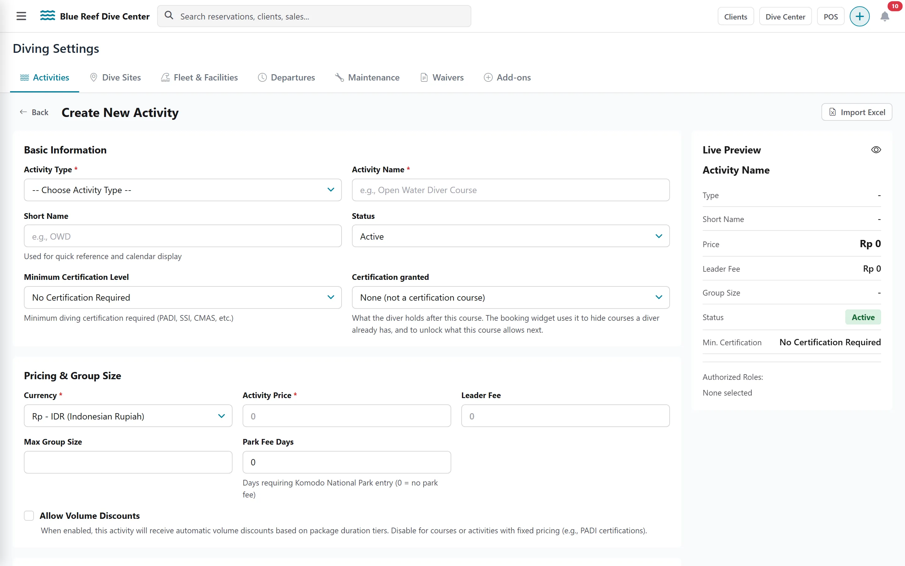Click the plus quick-add button
The height and width of the screenshot is (566, 905).
(x=859, y=16)
